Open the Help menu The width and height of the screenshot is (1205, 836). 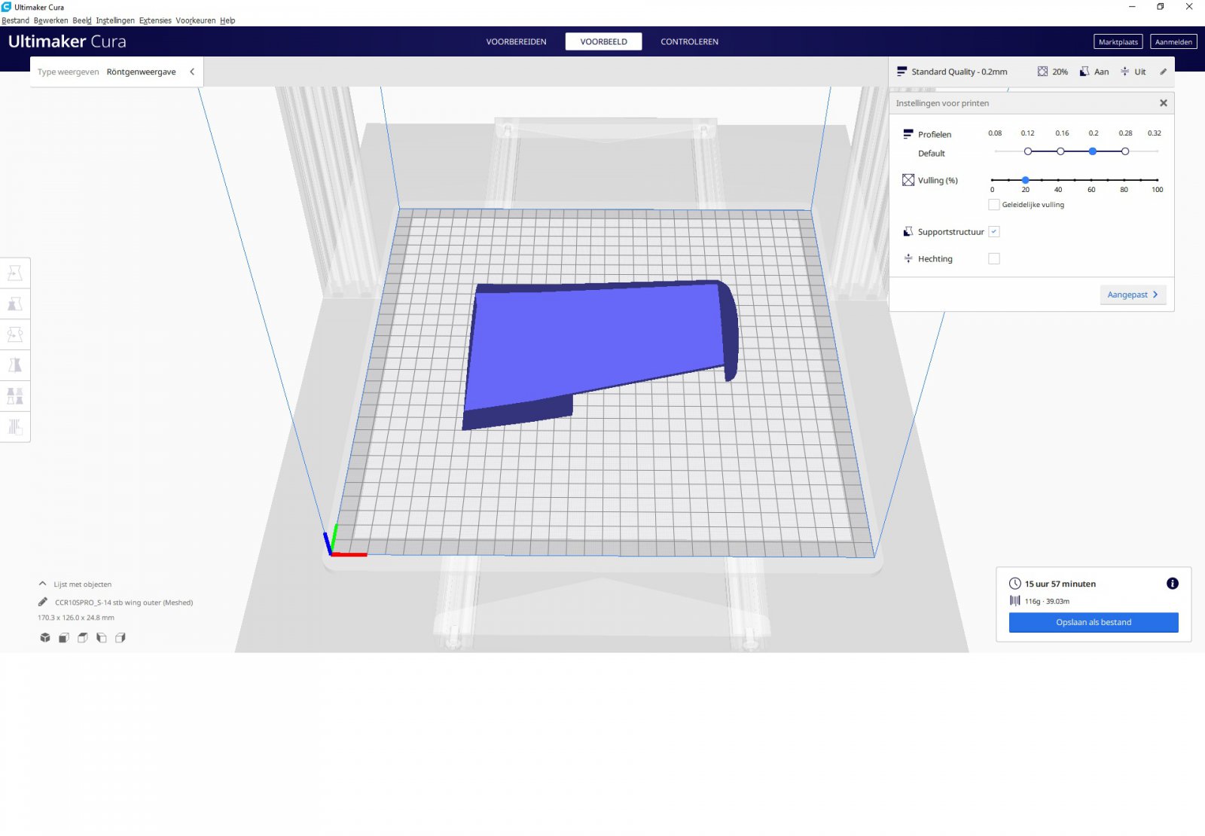point(227,20)
